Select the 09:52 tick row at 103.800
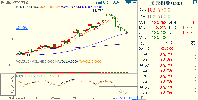 168,49
